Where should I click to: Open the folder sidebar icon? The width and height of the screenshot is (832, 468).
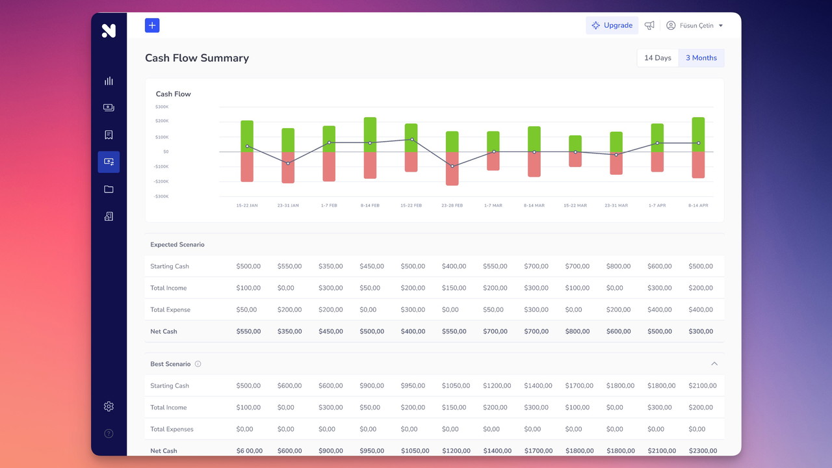(x=109, y=189)
